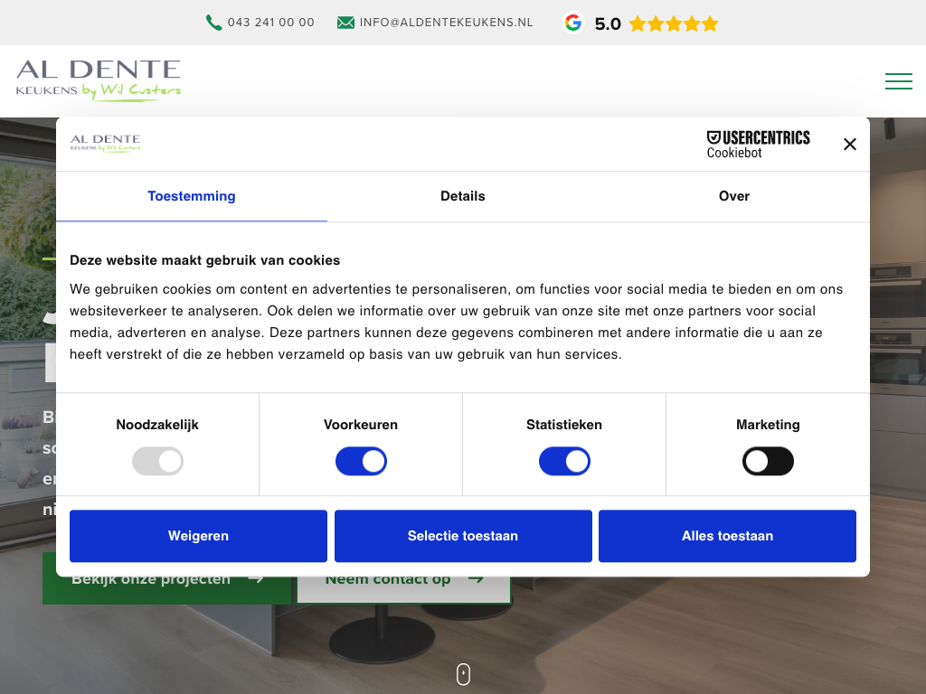Switch to the Details tab

click(463, 196)
